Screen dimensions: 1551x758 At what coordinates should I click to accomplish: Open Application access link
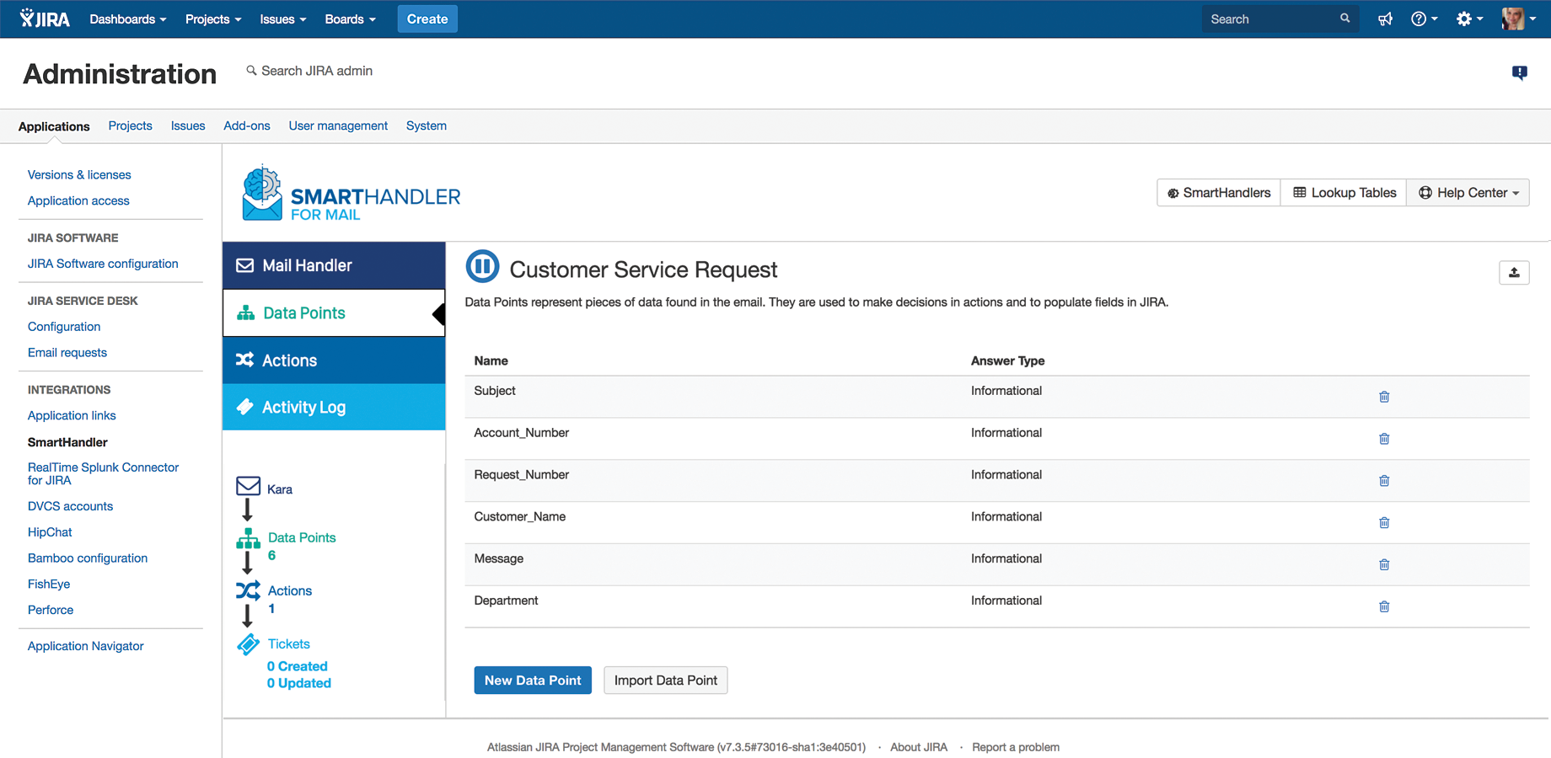(78, 200)
